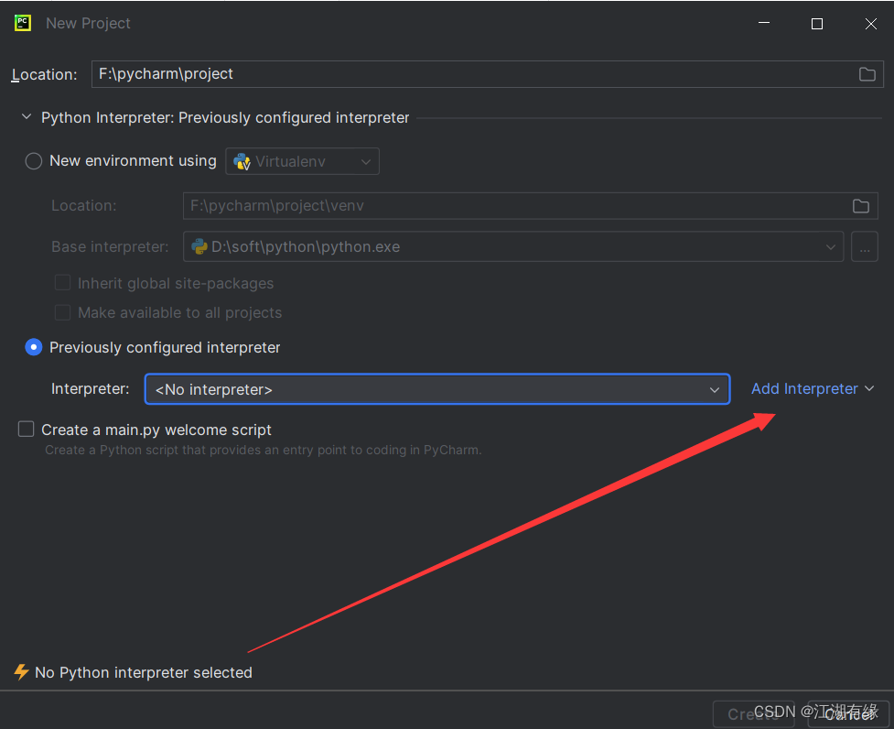
Task: Toggle Make available to all projects checkbox
Action: [62, 312]
